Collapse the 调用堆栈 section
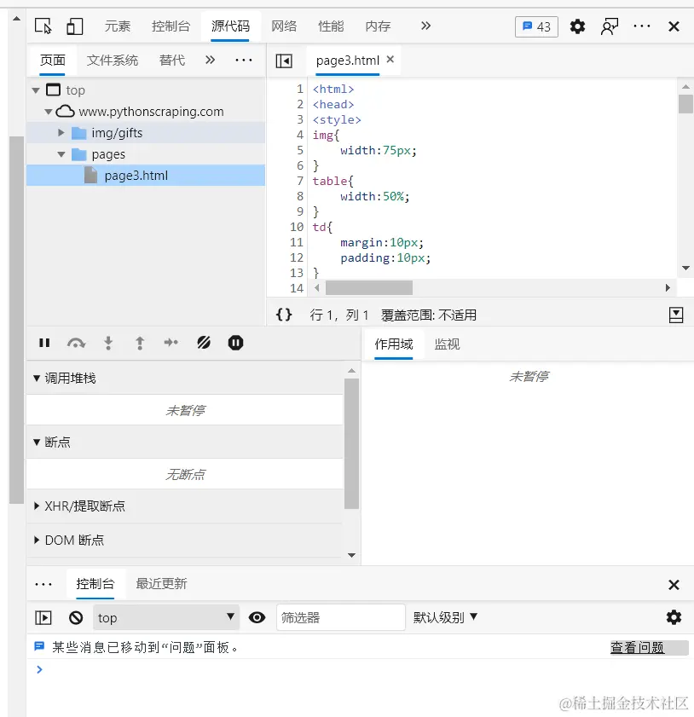Screen dimensions: 694x717 click(x=37, y=379)
